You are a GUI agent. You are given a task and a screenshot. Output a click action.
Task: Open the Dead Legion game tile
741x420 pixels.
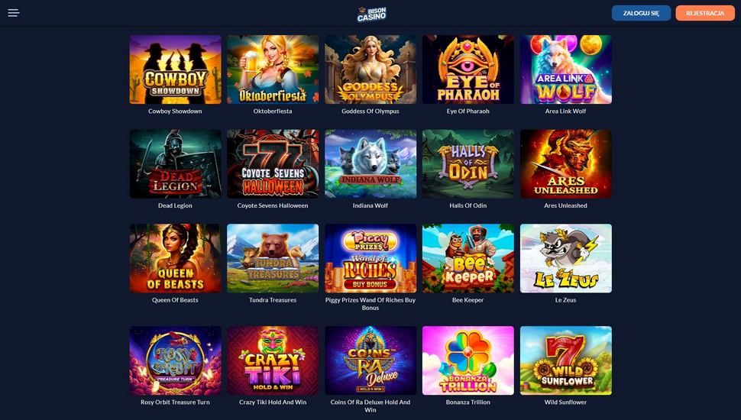point(176,164)
